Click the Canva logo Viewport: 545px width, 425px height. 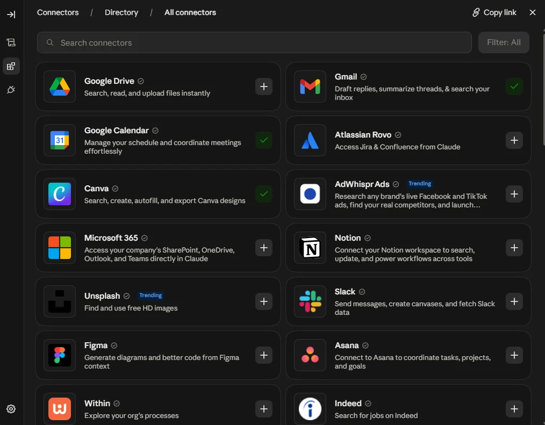[x=60, y=194]
